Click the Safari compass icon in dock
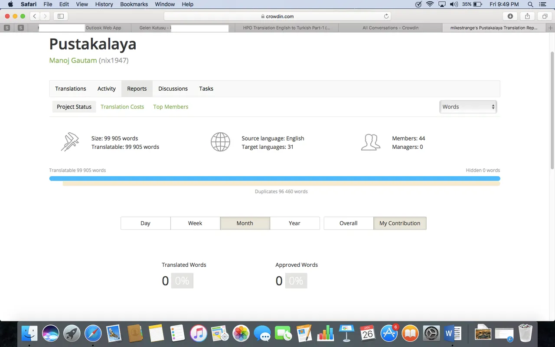Screen dimensions: 555x347 (93, 333)
